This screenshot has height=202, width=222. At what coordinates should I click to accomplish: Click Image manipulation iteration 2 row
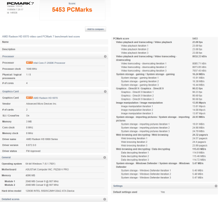pos(163,110)
